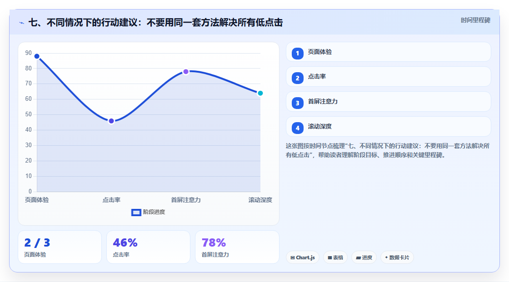Click the 0 y-axis tick label

coord(30,192)
